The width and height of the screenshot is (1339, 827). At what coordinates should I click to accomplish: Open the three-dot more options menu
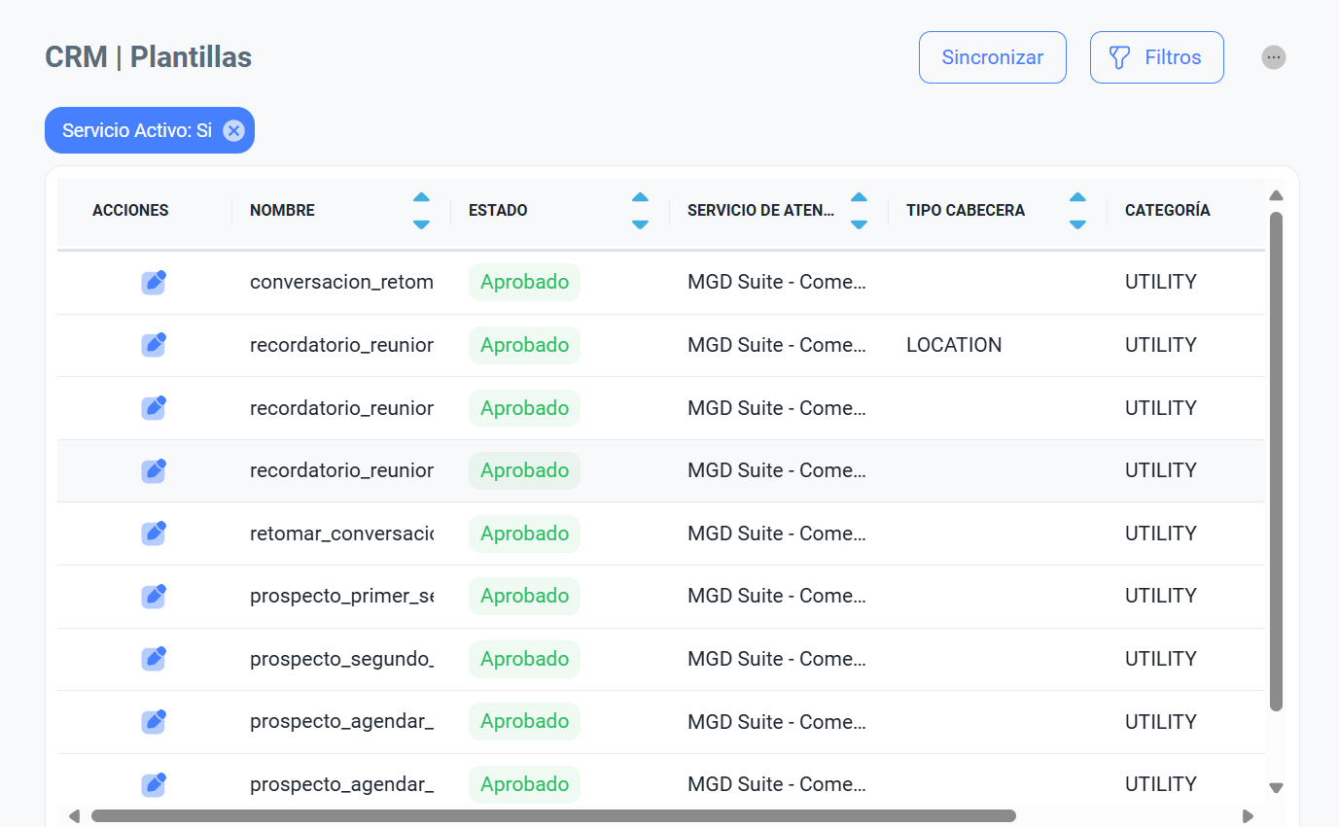point(1273,57)
